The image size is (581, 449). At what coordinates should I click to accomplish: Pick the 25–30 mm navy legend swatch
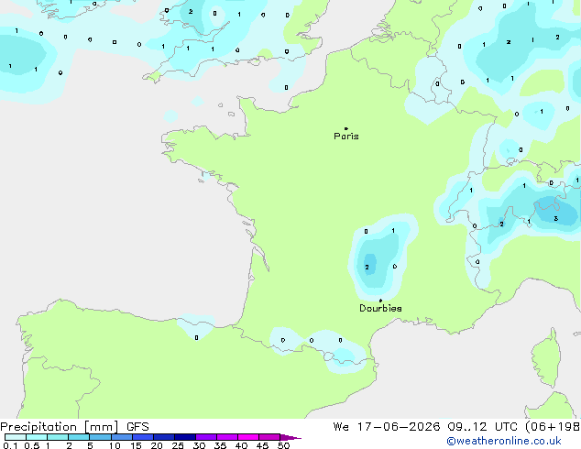click(184, 437)
